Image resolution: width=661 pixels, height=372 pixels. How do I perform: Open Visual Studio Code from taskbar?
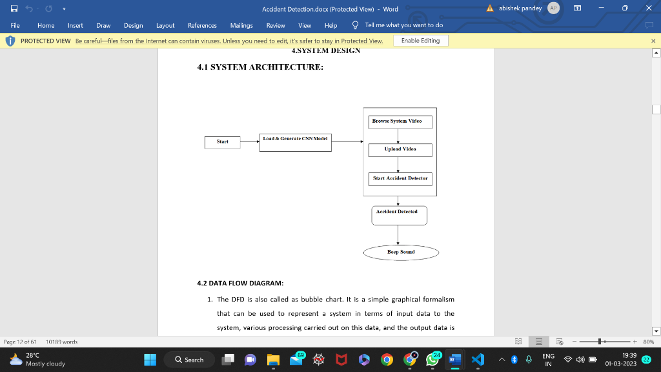click(x=478, y=360)
